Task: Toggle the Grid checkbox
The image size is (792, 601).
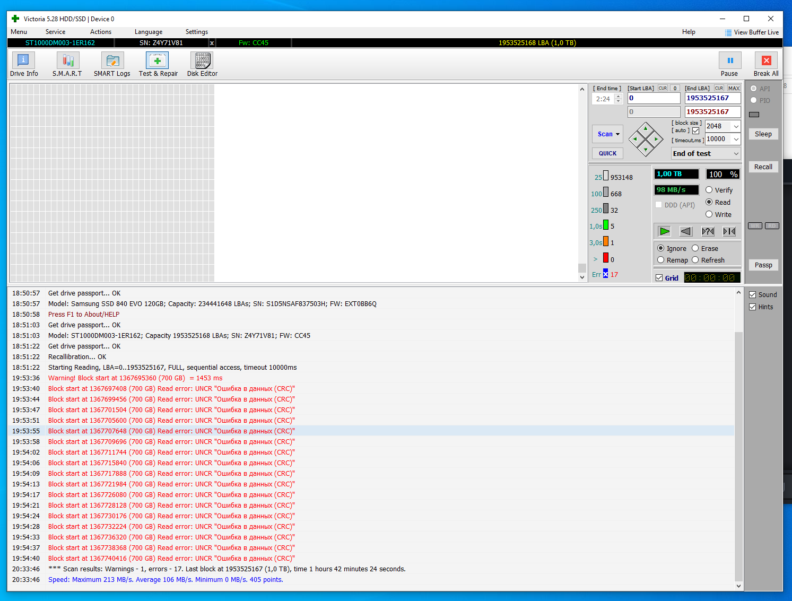Action: tap(659, 278)
